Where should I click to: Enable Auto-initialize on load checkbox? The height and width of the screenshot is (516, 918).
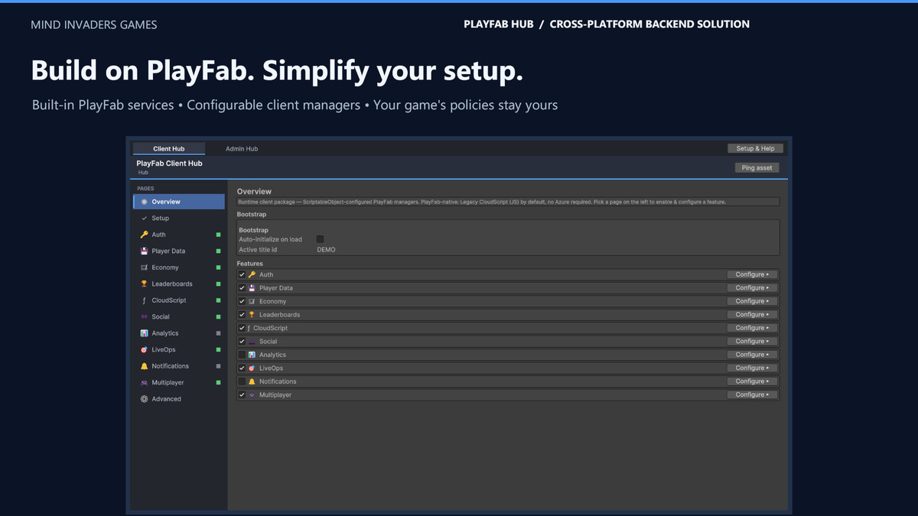[320, 239]
